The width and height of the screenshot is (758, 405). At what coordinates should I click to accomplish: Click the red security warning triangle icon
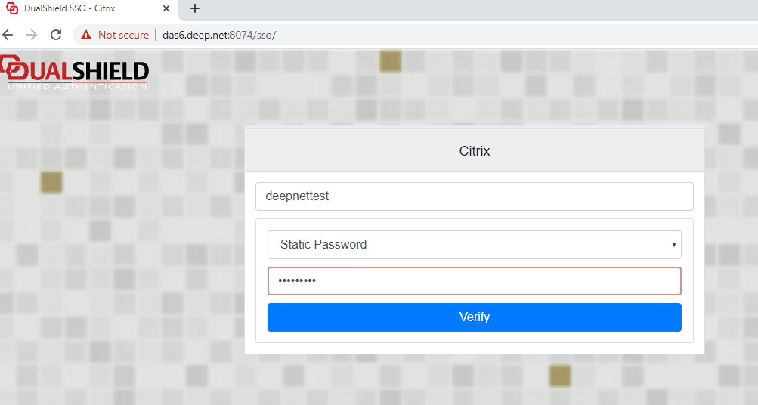[x=86, y=35]
